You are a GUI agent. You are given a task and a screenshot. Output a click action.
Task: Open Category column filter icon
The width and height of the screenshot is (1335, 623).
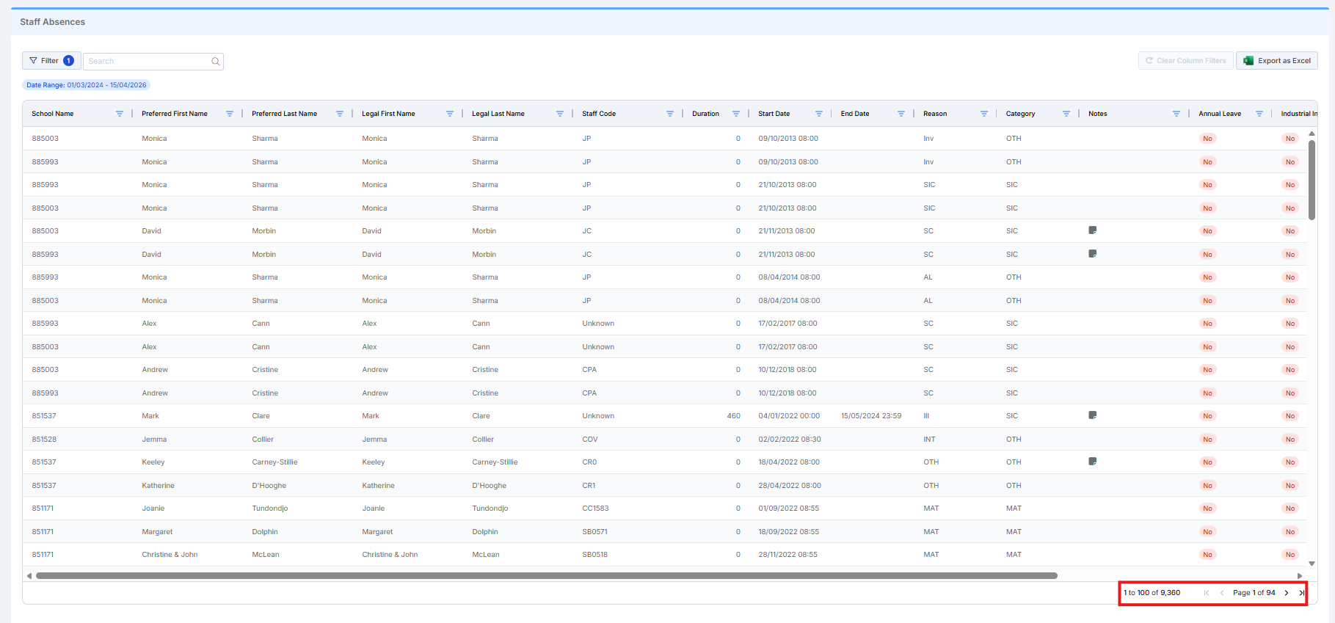coord(1066,114)
